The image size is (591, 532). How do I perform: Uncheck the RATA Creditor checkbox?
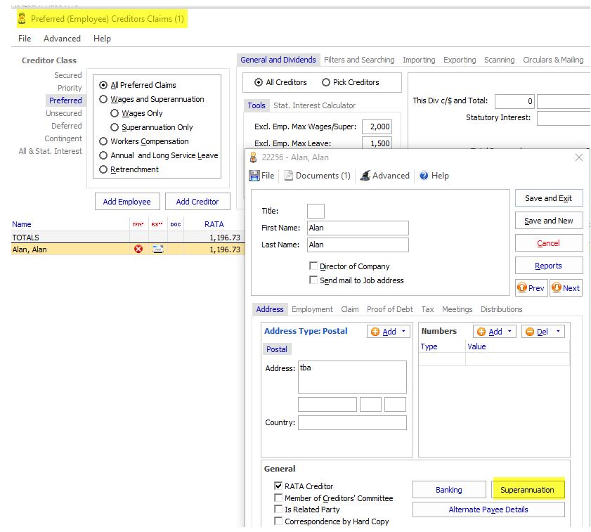coord(278,486)
